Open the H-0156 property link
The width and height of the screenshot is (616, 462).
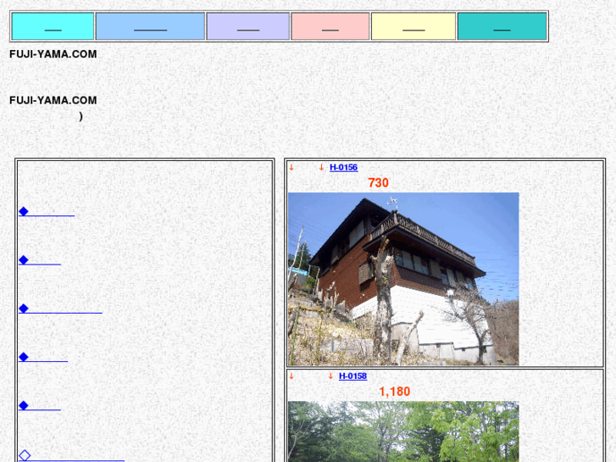343,168
